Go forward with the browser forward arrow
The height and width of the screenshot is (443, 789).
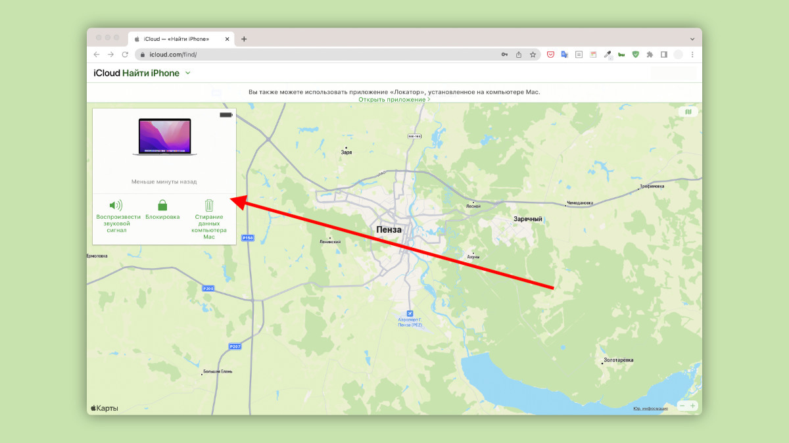click(110, 55)
